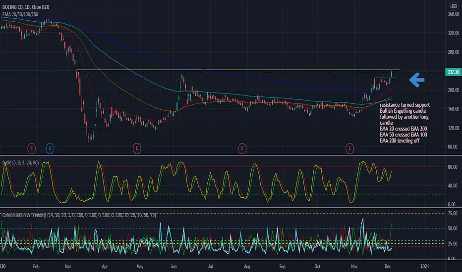
Task: Select the EMA 20/50/100/200 indicator legend
Action: coord(20,14)
